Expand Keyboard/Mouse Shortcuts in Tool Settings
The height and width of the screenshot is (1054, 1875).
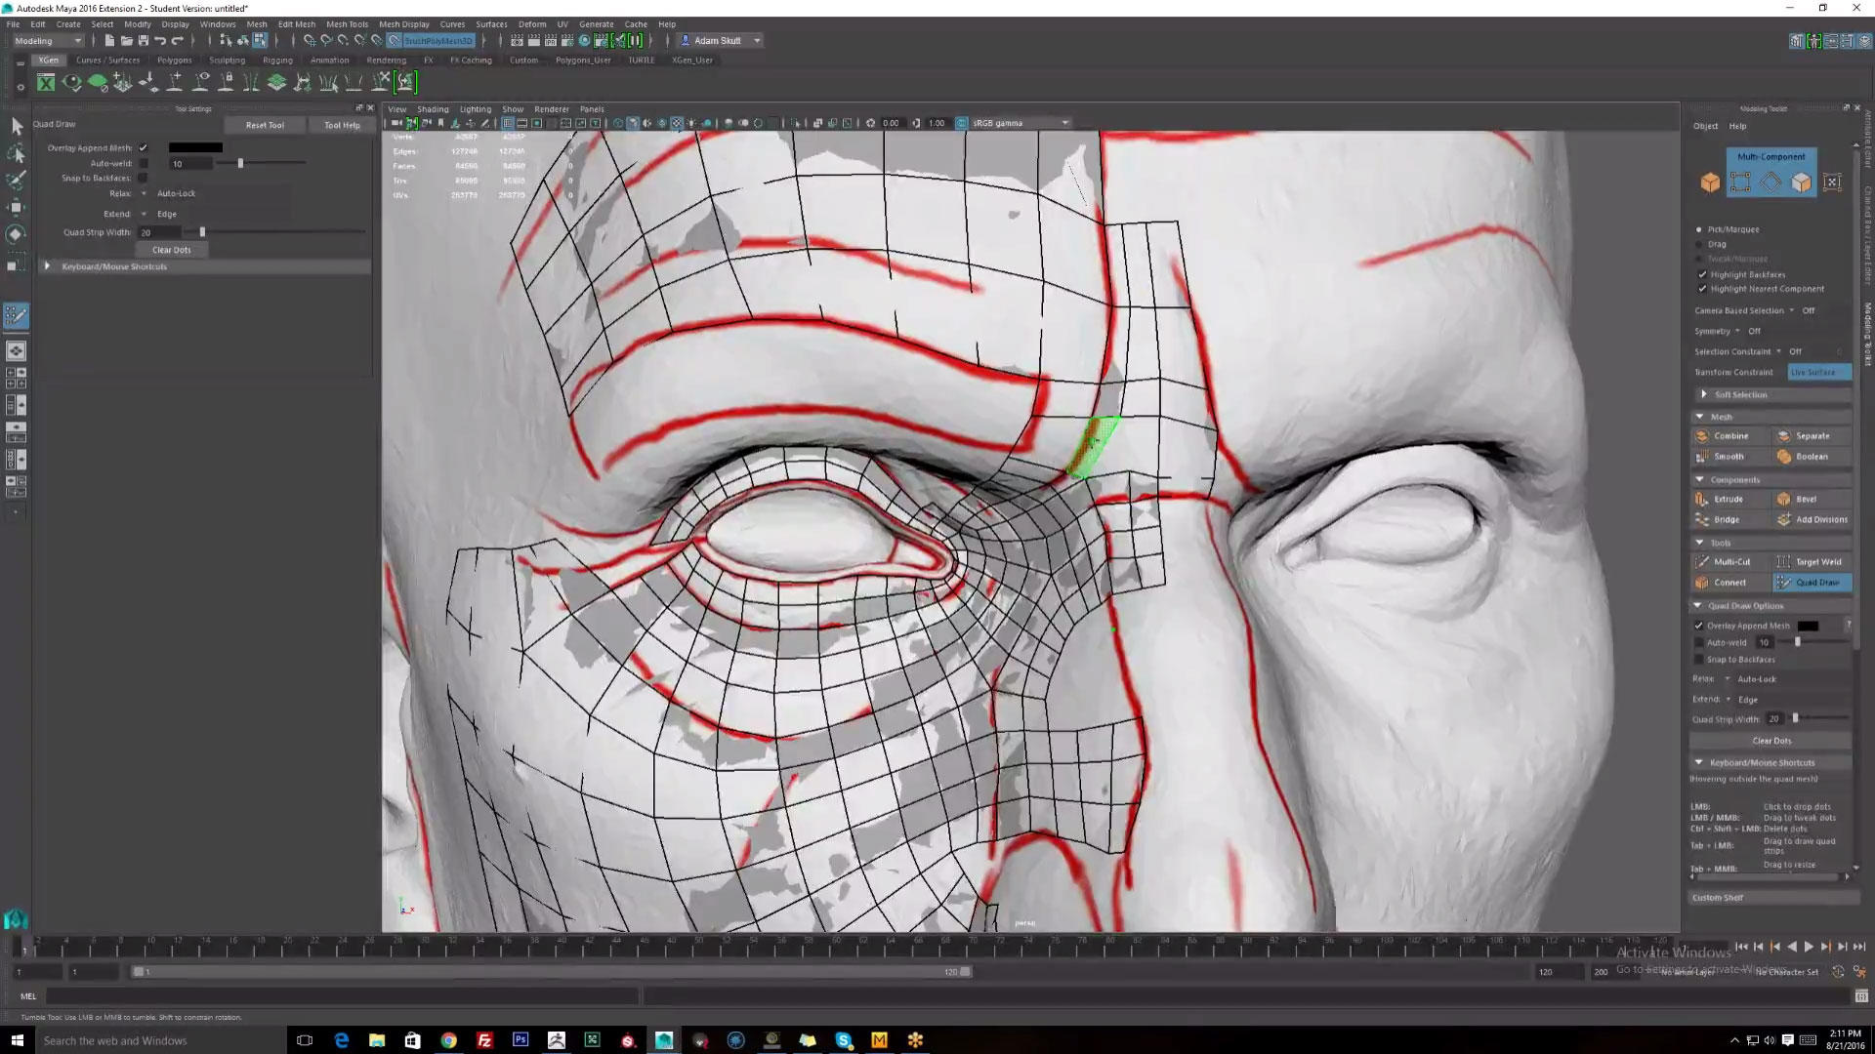(x=47, y=266)
